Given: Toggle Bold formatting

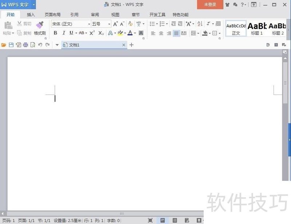Looking at the screenshot, I should click(x=55, y=33).
